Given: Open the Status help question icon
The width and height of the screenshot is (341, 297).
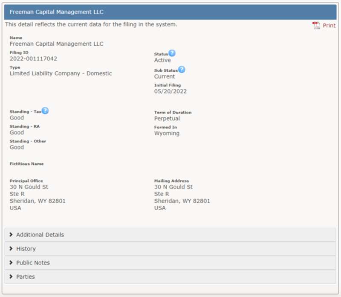Looking at the screenshot, I should (x=172, y=53).
